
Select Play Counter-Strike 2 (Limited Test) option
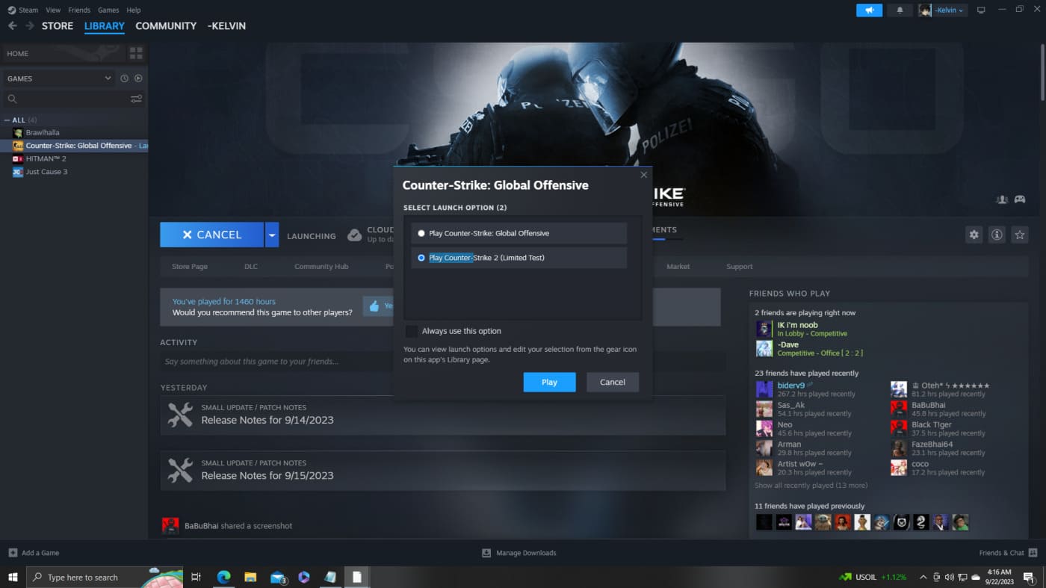[x=519, y=258]
